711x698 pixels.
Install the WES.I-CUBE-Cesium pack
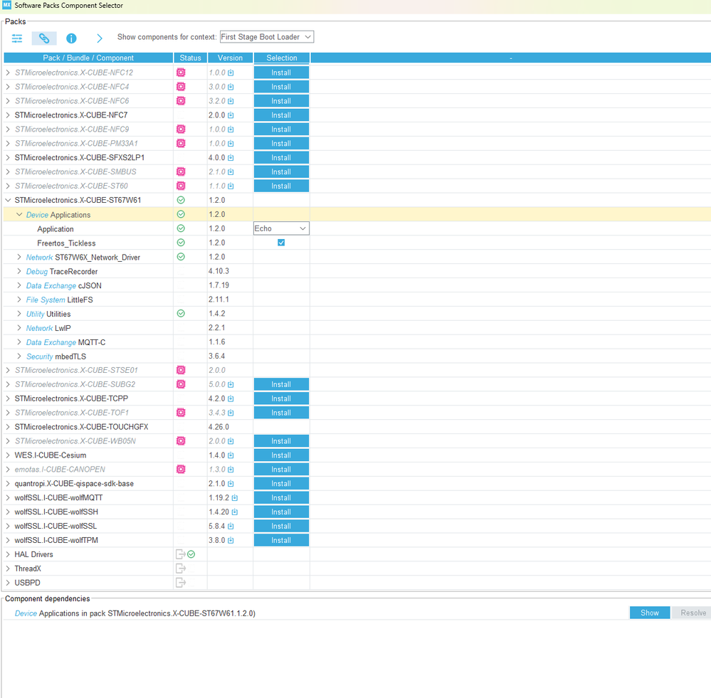281,455
